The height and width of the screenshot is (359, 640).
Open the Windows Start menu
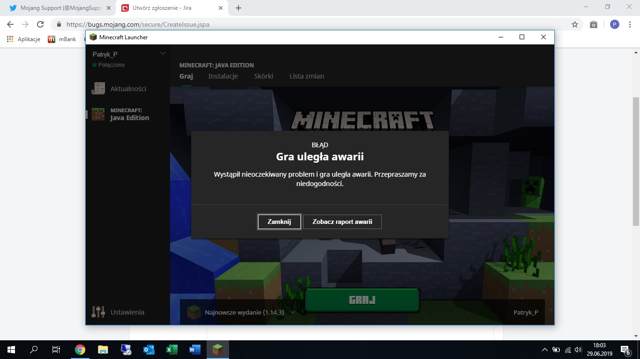pos(11,350)
